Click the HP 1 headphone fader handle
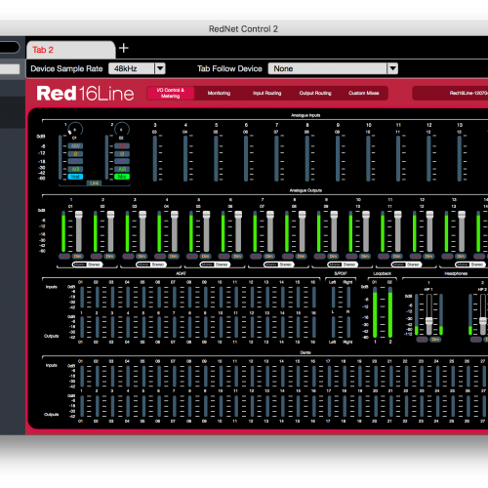 pyautogui.click(x=429, y=321)
